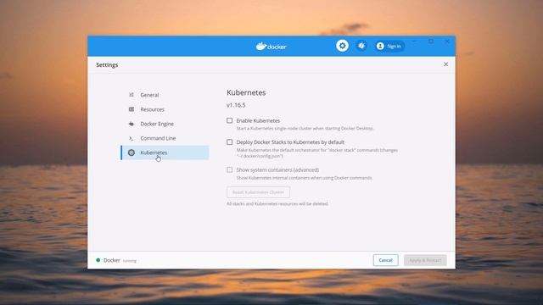The width and height of the screenshot is (543, 305).
Task: Click the Kubernetes wheel icon
Action: point(132,152)
